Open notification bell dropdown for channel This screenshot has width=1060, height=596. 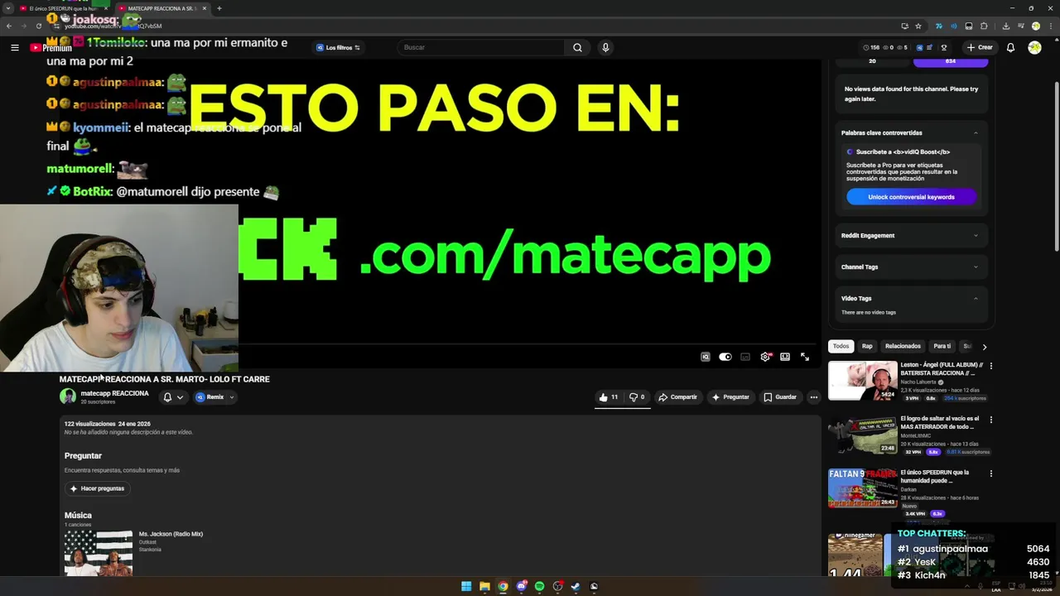[x=173, y=397]
